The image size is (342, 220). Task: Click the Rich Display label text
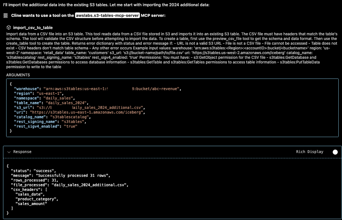point(310,152)
